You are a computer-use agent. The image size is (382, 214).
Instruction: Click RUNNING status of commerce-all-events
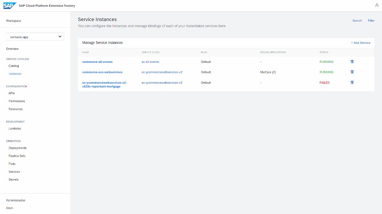[326, 62]
